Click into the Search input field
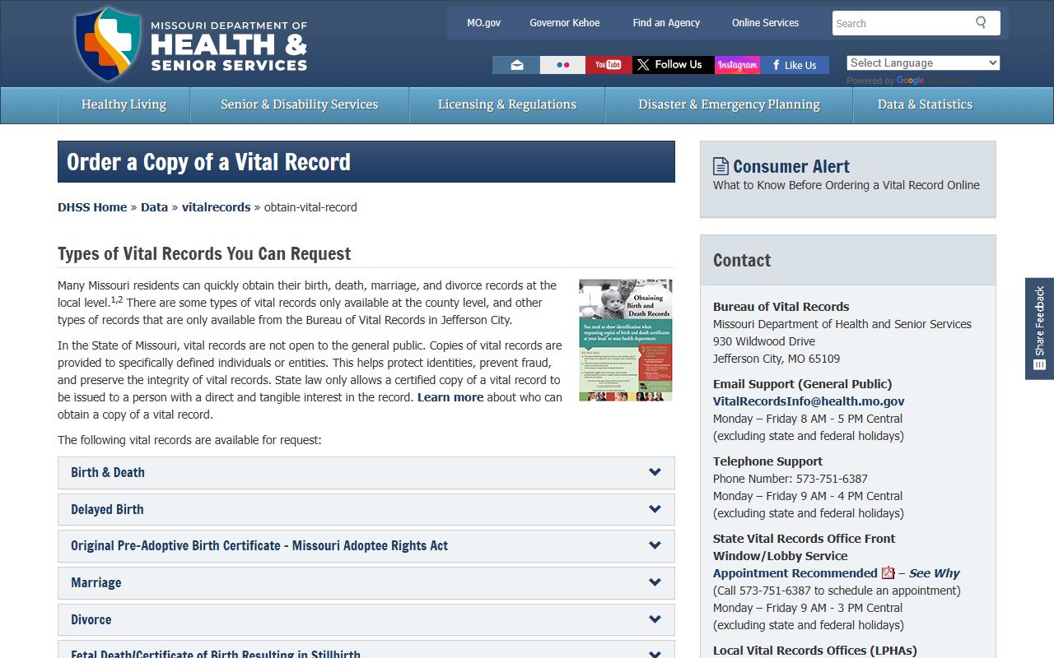Image resolution: width=1054 pixels, height=658 pixels. pyautogui.click(x=902, y=23)
